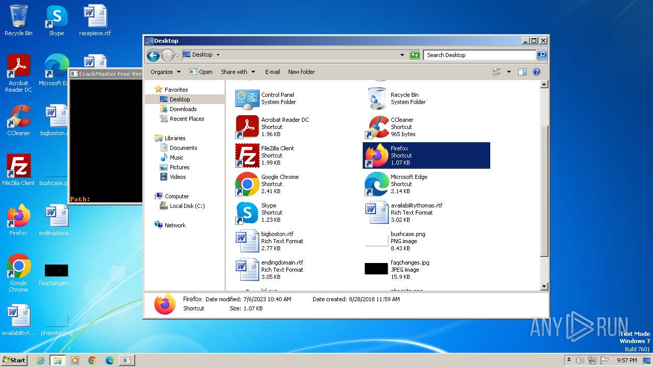The image size is (653, 367).
Task: Click the Windows Start button
Action: 14,360
